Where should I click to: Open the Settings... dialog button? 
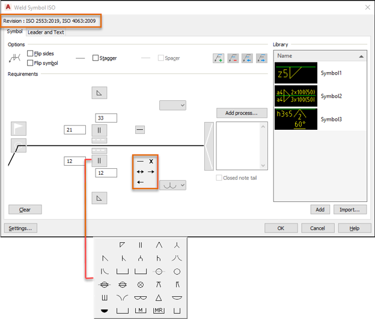pos(20,228)
